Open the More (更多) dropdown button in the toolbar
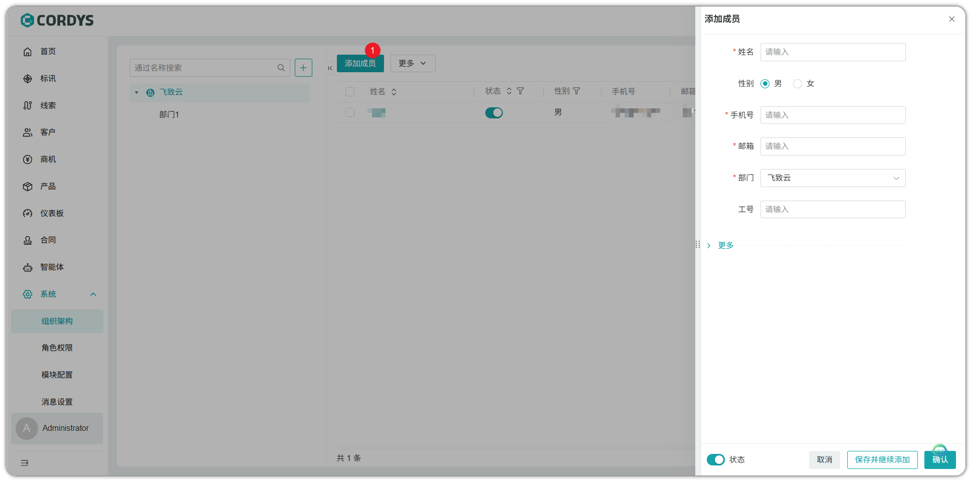Image resolution: width=972 pixels, height=482 pixels. tap(413, 64)
